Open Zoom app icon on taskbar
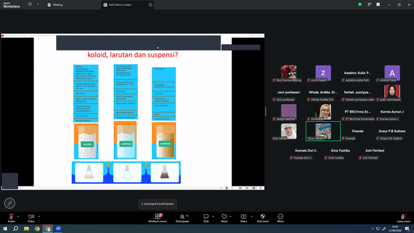 [x=58, y=228]
